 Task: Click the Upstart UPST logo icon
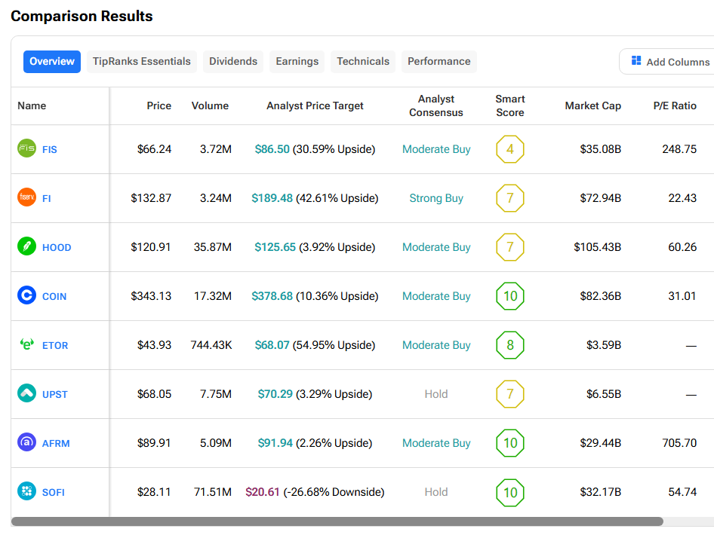coord(26,393)
